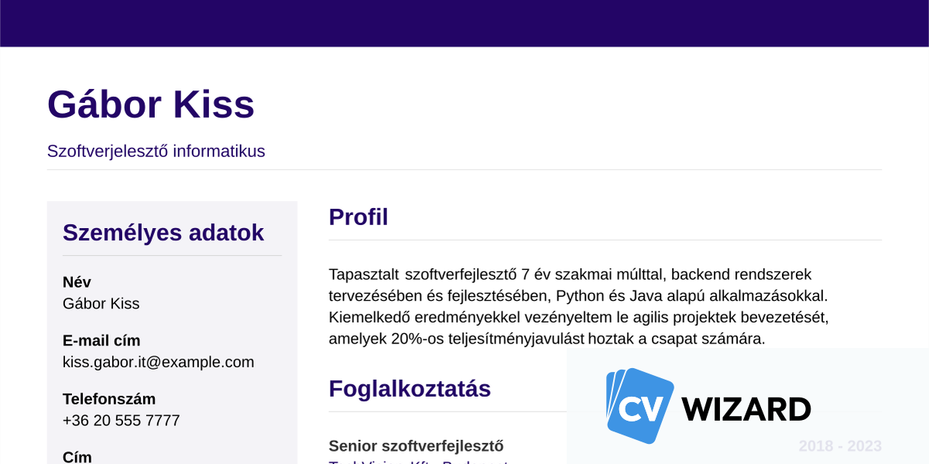The image size is (929, 464).
Task: Click the Tech Vision Kft., Budapest entry
Action: (418, 462)
